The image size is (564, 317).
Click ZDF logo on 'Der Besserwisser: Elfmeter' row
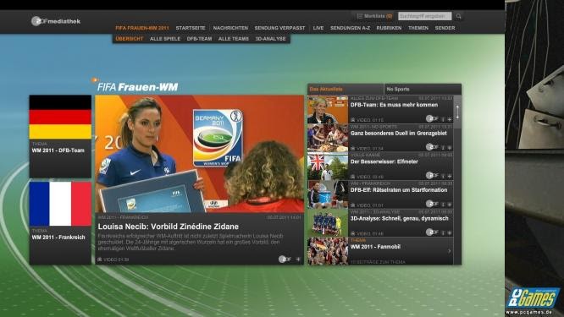[x=432, y=175]
